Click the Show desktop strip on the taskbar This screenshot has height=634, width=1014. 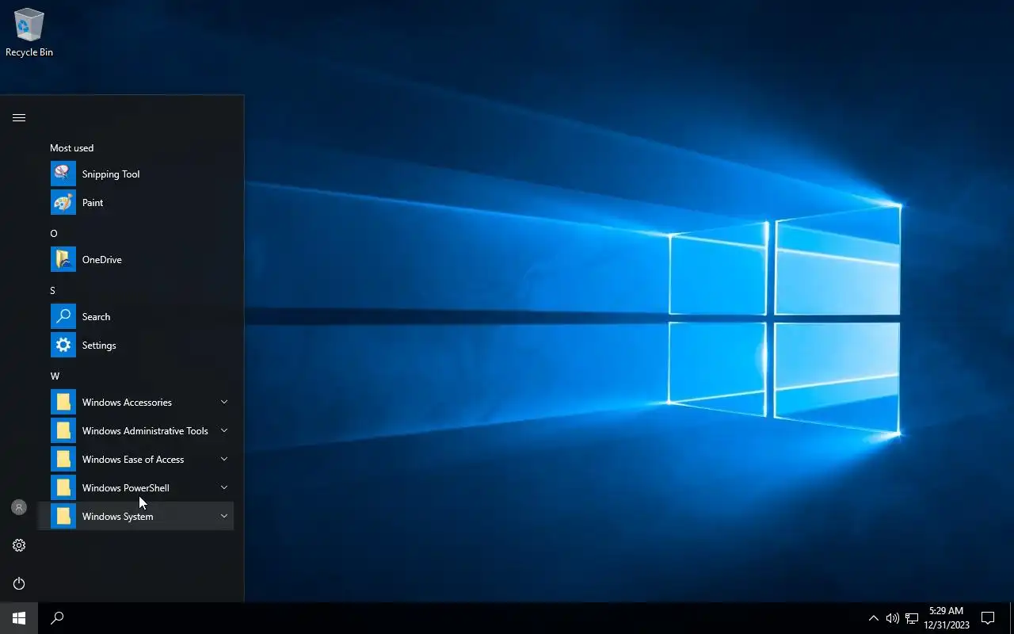click(x=1012, y=618)
